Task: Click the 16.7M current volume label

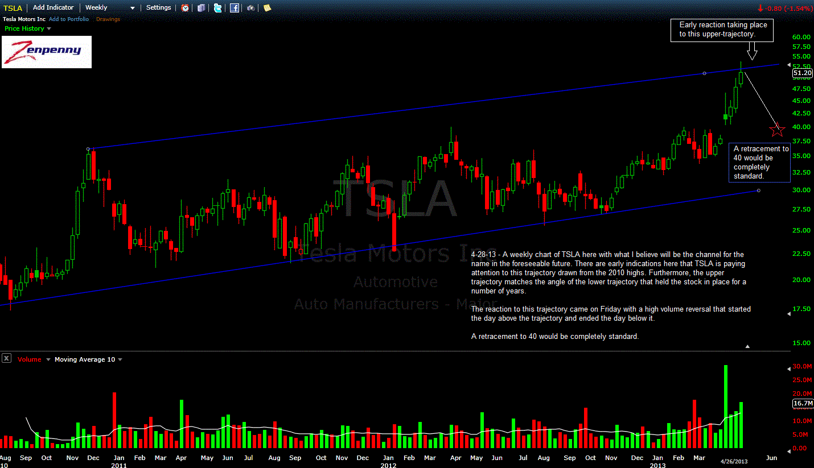Action: coord(802,403)
